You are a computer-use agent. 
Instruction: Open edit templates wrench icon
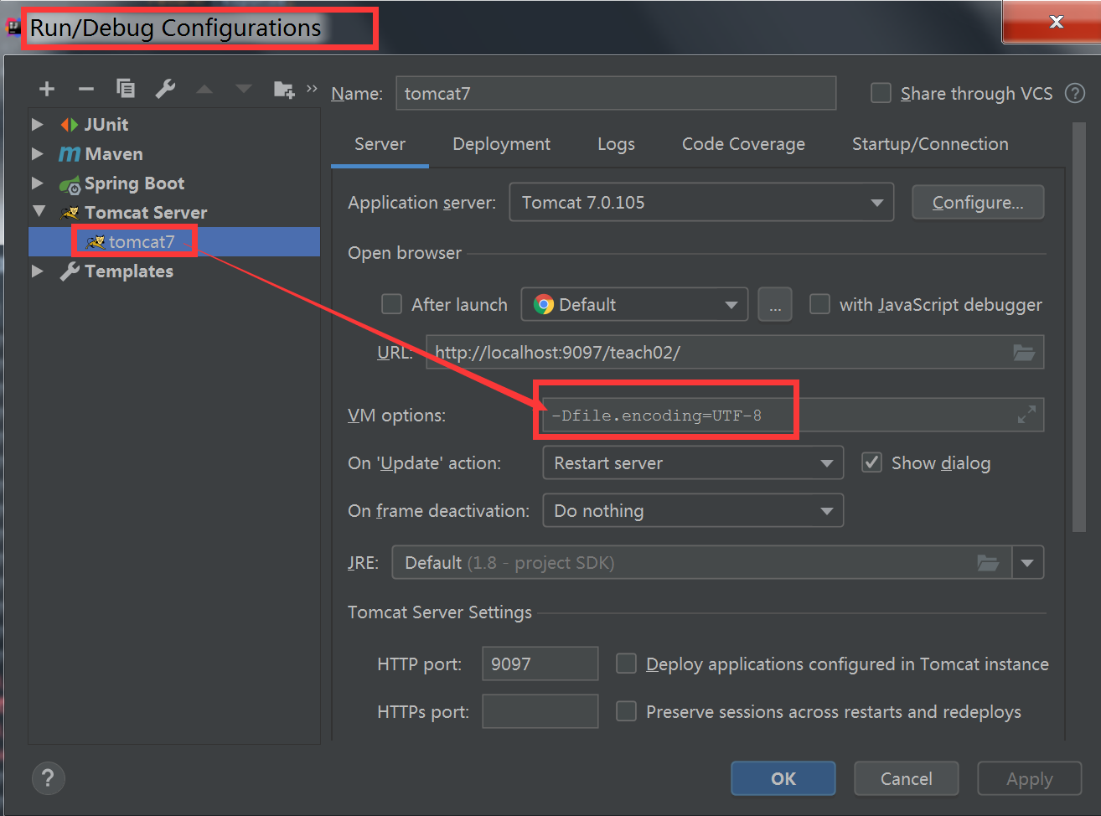point(165,88)
